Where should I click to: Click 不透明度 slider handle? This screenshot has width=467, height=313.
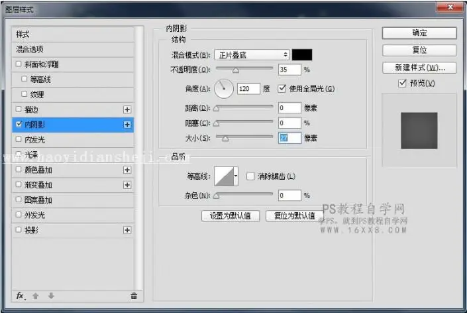click(x=236, y=70)
